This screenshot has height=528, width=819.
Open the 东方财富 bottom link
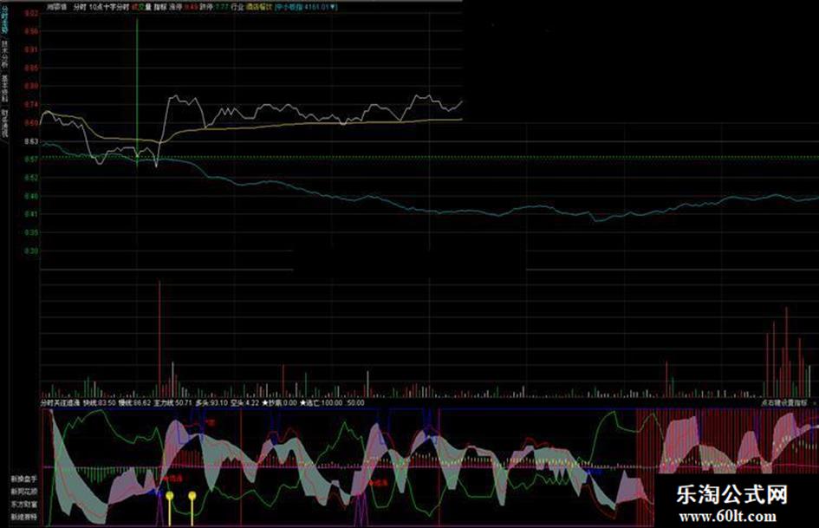(x=24, y=505)
